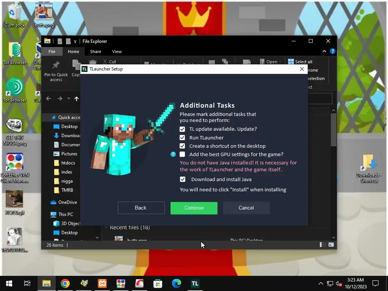This screenshot has width=388, height=291.
Task: Launch Google Chrome from taskbar
Action: click(x=65, y=283)
